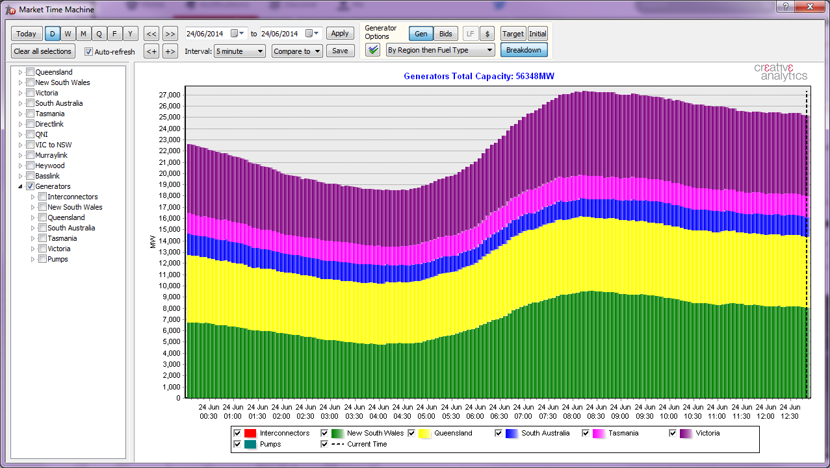Open the end date dropdown arrow
Viewport: 830px width, 468px height.
click(x=317, y=33)
